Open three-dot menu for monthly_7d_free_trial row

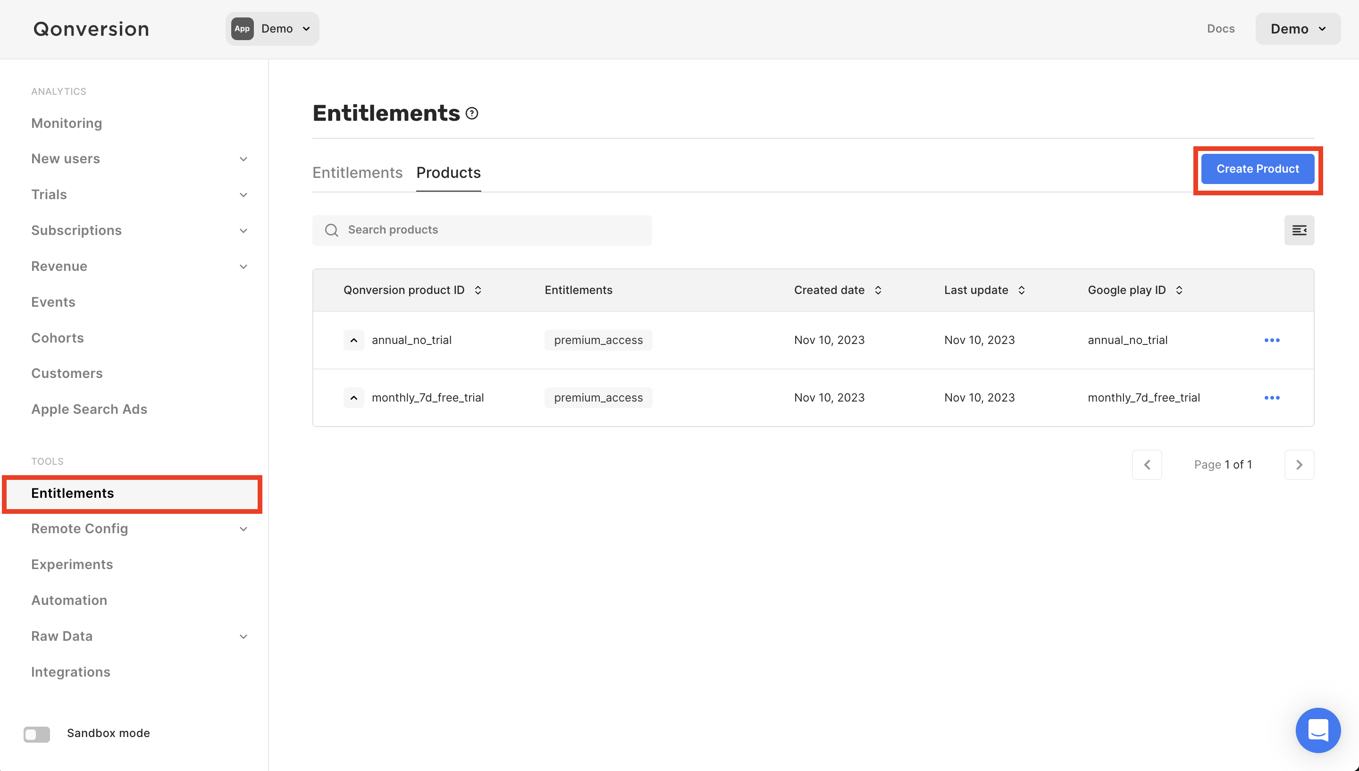tap(1272, 398)
